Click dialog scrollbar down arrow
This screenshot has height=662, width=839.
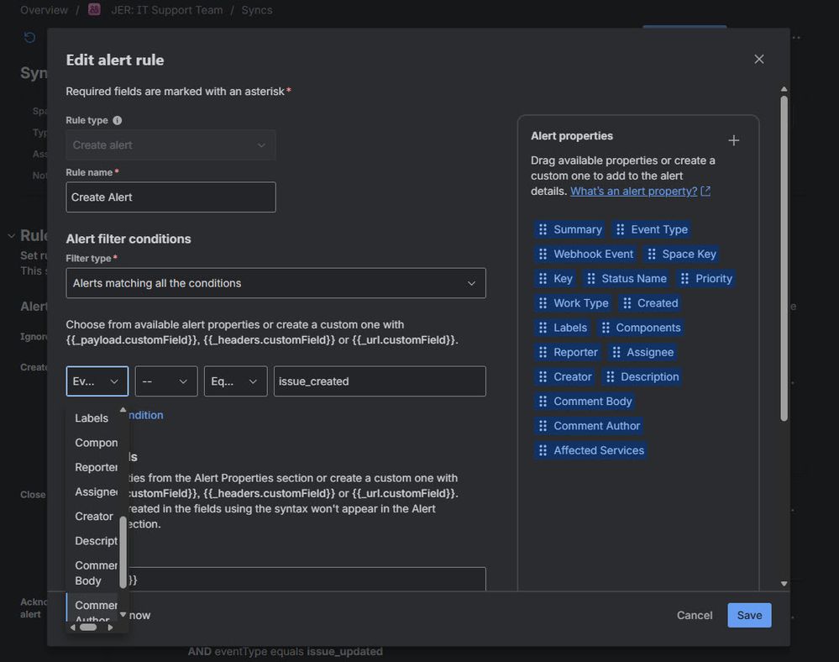pos(784,584)
